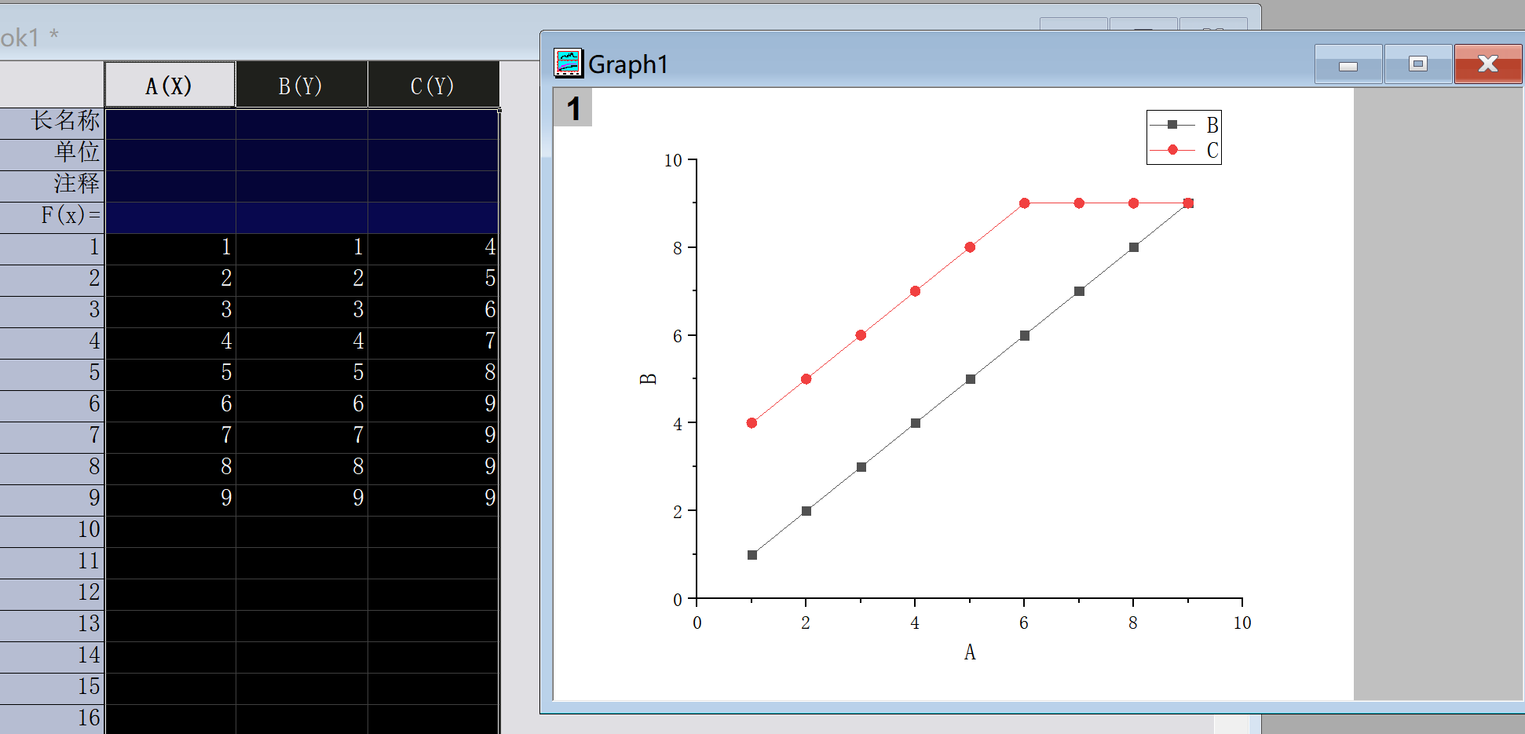1525x734 pixels.
Task: Click empty cell in row 11 column A
Action: point(170,563)
